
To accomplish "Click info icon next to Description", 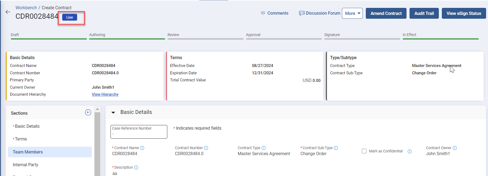I will coord(136,168).
